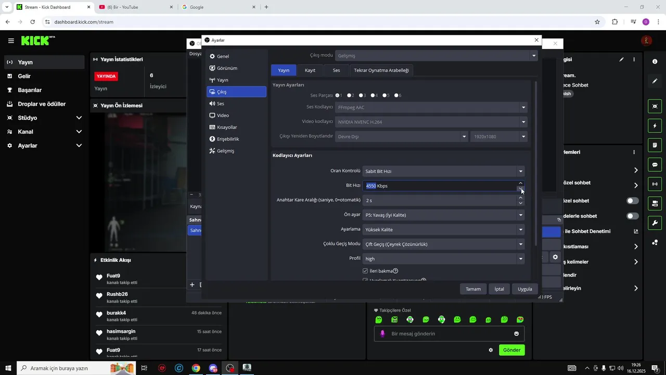Click green Gönder chat button
Viewport: 666px width, 375px height.
coord(511,350)
